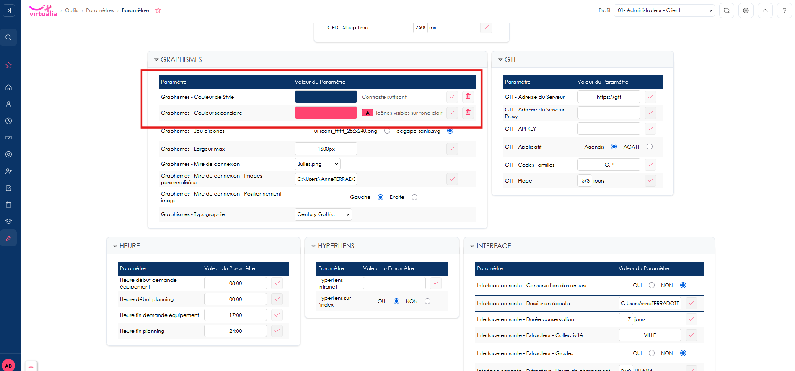This screenshot has width=795, height=371.
Task: Click the Virtualia logo
Action: pyautogui.click(x=43, y=10)
